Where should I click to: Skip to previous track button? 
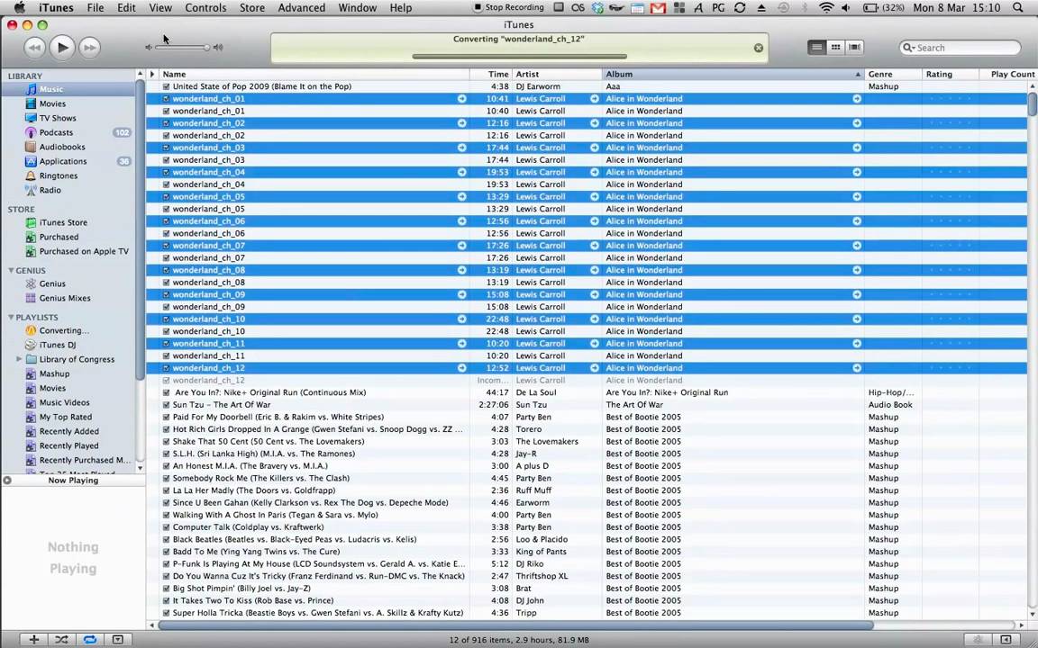pyautogui.click(x=34, y=48)
